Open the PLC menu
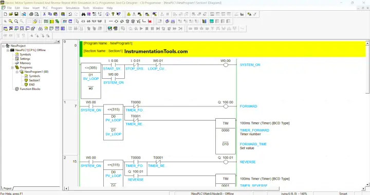The image size is (370, 195). coord(45,8)
